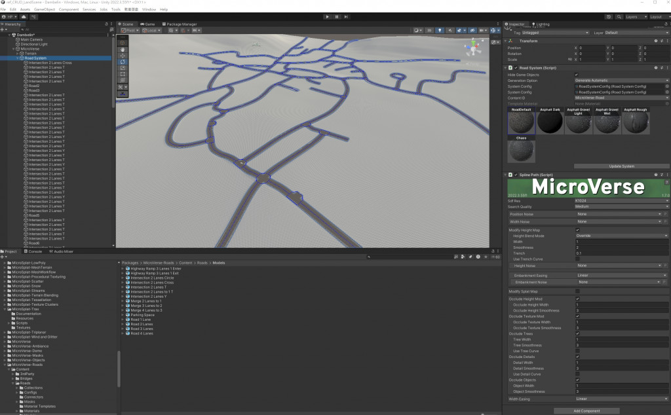671x415 pixels.
Task: Select Intersection 2 Lanes Circle asset
Action: point(152,278)
